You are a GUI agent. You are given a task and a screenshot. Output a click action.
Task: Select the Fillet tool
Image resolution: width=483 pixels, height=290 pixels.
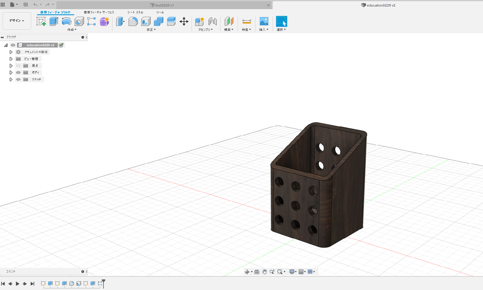point(133,21)
